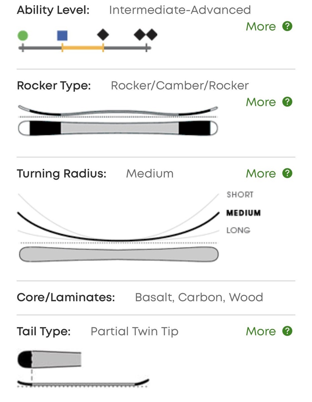The image size is (312, 402).
Task: Click the help icon beside Rocker Type More
Action: (x=287, y=102)
